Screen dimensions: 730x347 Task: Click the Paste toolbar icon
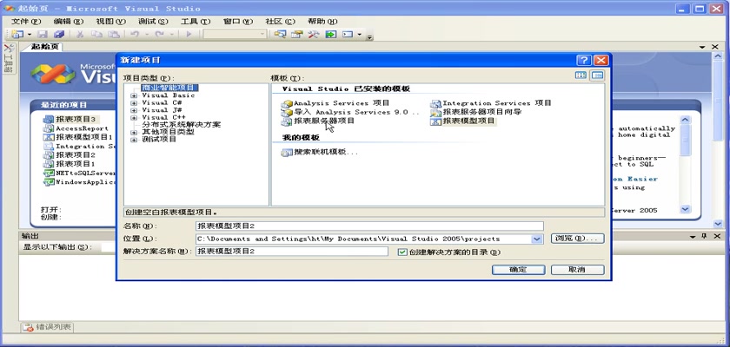(x=113, y=35)
